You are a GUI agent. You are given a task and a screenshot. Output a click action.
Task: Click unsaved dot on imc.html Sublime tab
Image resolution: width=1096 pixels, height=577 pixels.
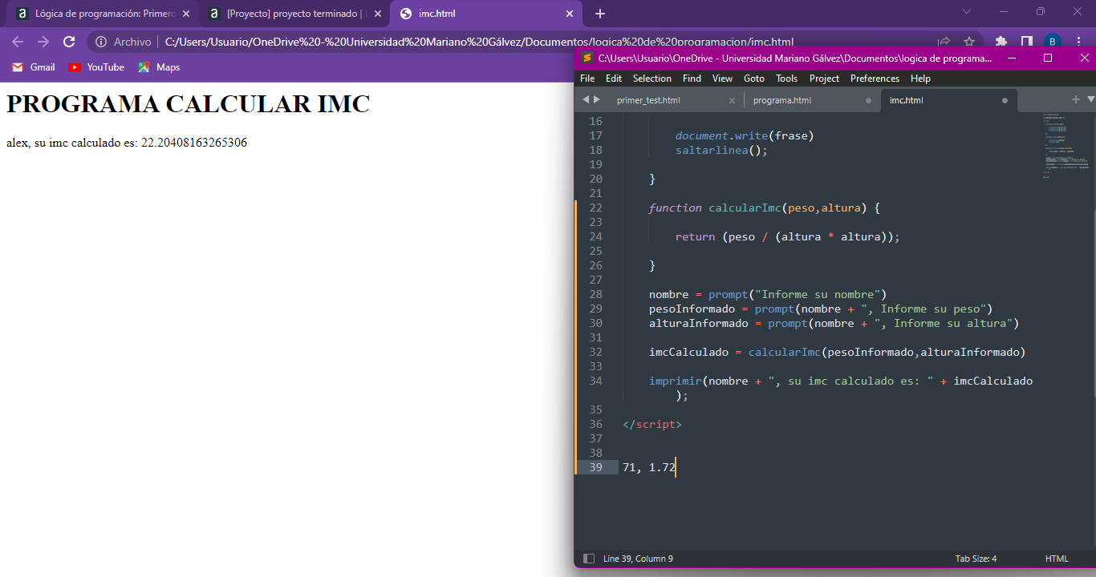(1005, 101)
